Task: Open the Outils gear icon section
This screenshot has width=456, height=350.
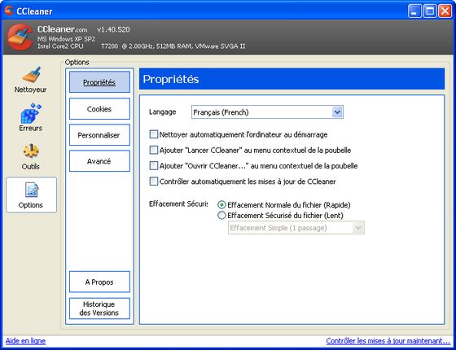Action: (31, 151)
